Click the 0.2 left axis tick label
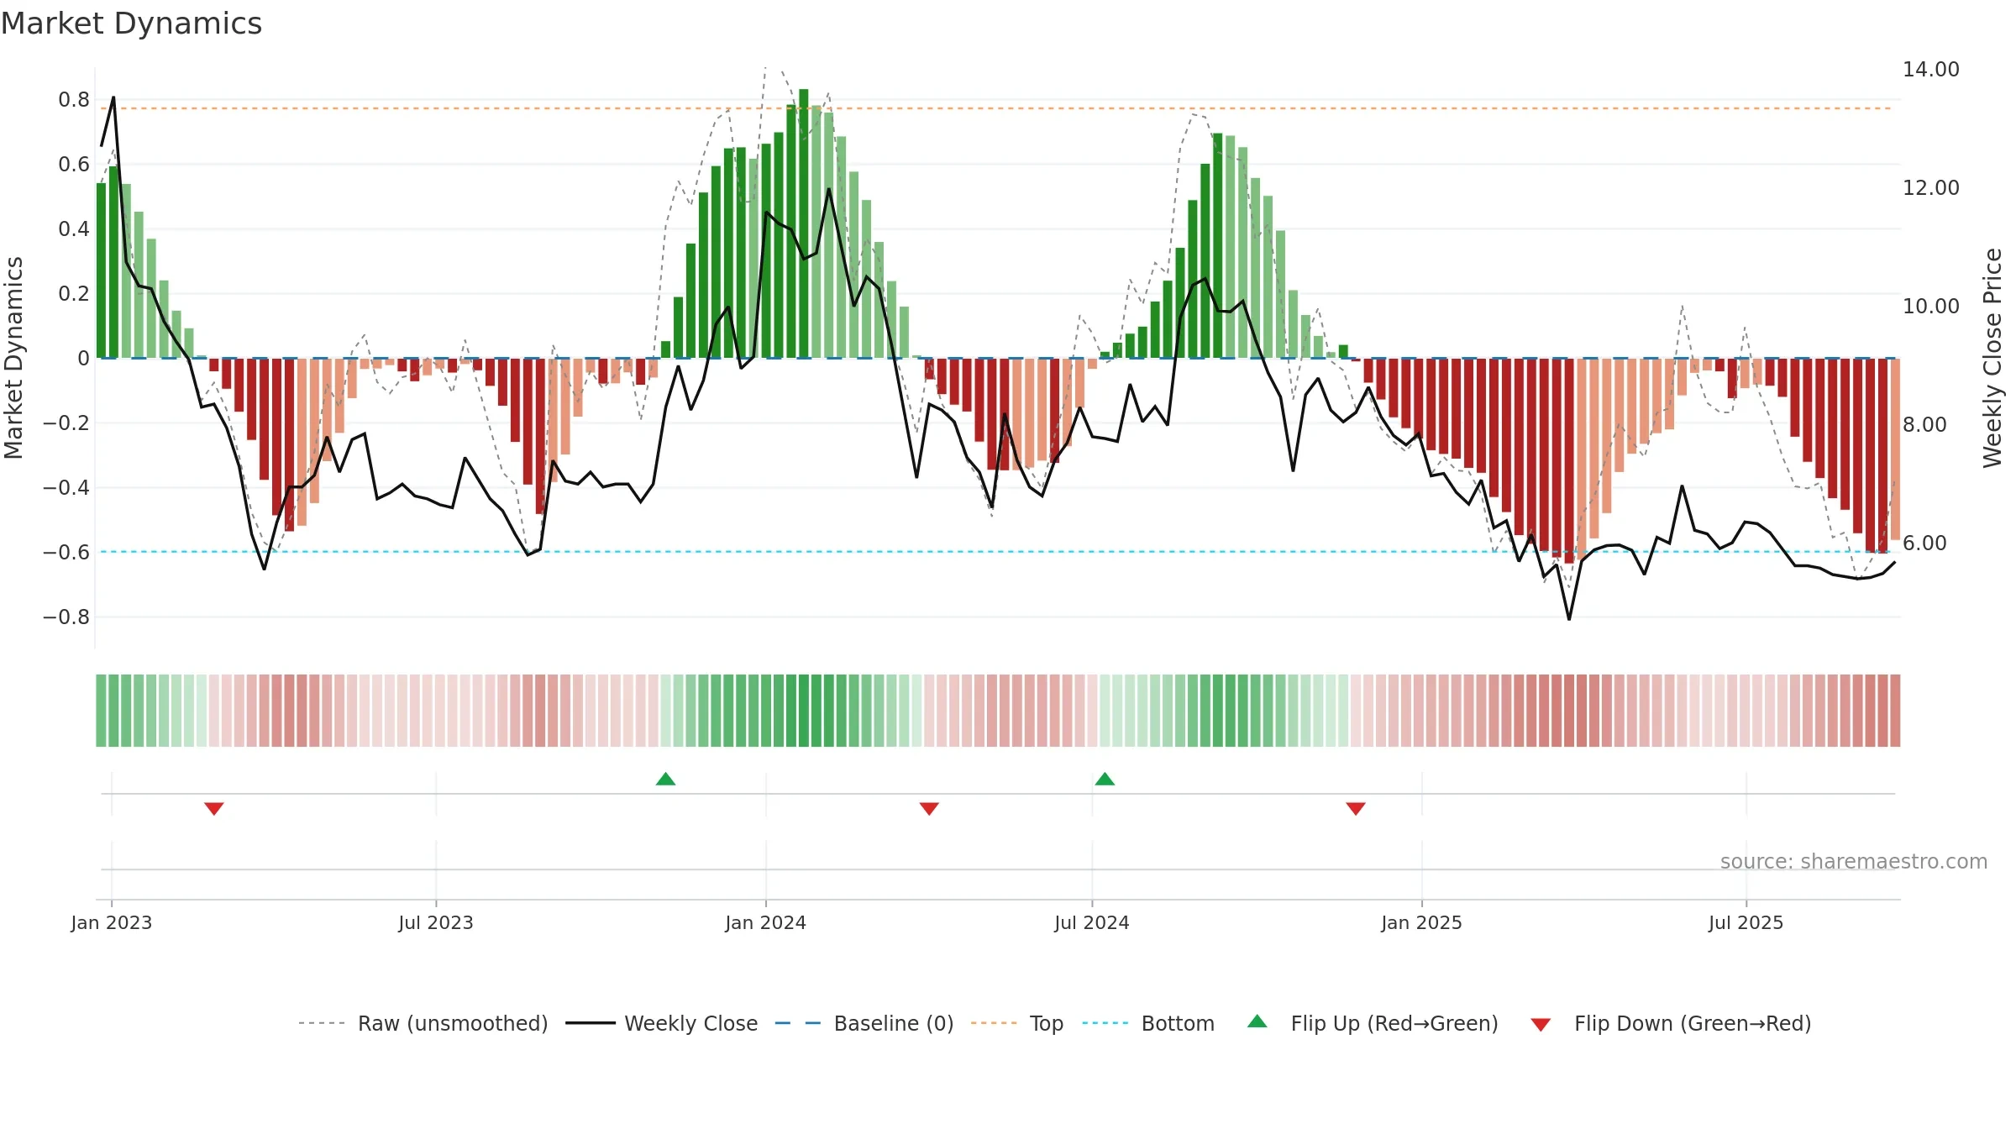Viewport: 2016px width, 1134px height. [74, 294]
